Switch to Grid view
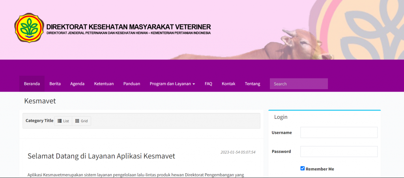Screen dimensions: 404x178 tap(81, 121)
